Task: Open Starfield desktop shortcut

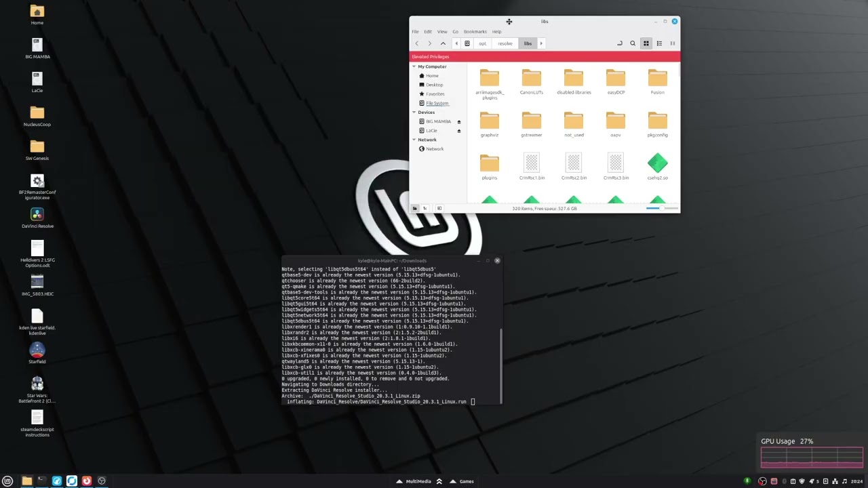Action: click(37, 354)
